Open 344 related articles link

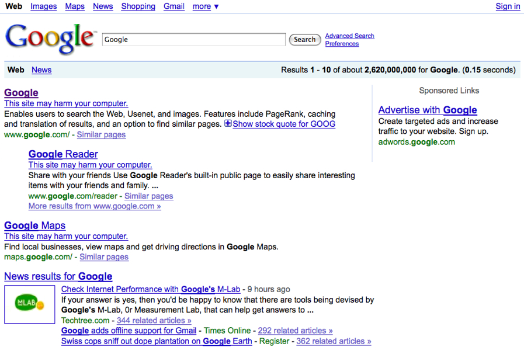point(154,321)
